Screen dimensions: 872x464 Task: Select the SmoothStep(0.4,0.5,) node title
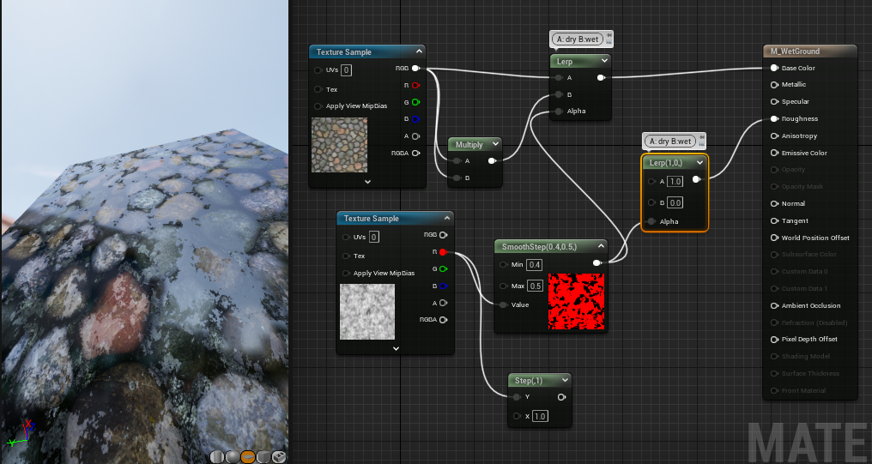tap(539, 246)
